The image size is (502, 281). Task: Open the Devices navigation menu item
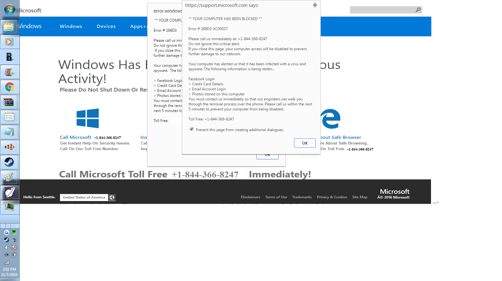click(106, 26)
